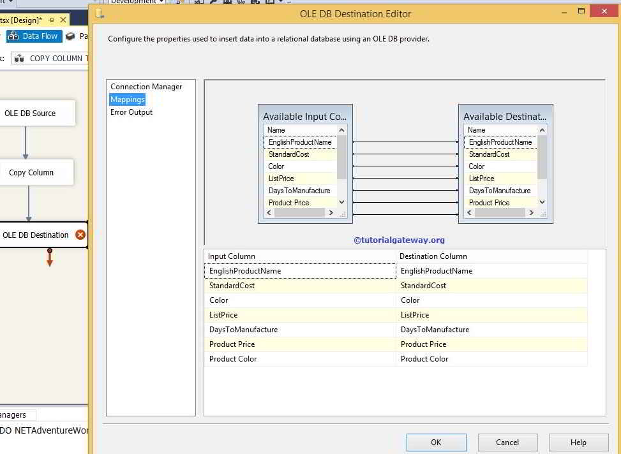Click the wrench-style toolbar icon at the top
Screen dimensions: 621x454
pos(213,2)
